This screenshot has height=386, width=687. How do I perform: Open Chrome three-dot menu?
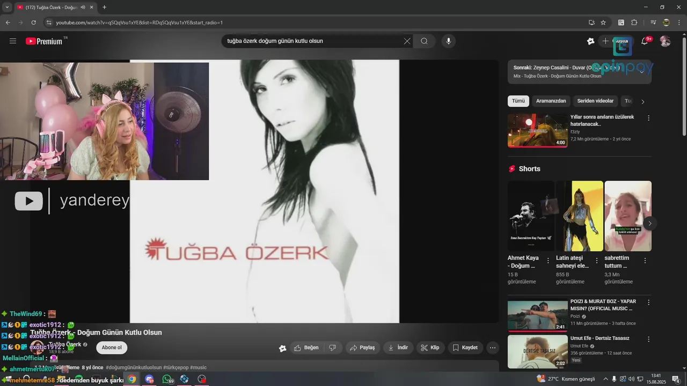click(679, 23)
